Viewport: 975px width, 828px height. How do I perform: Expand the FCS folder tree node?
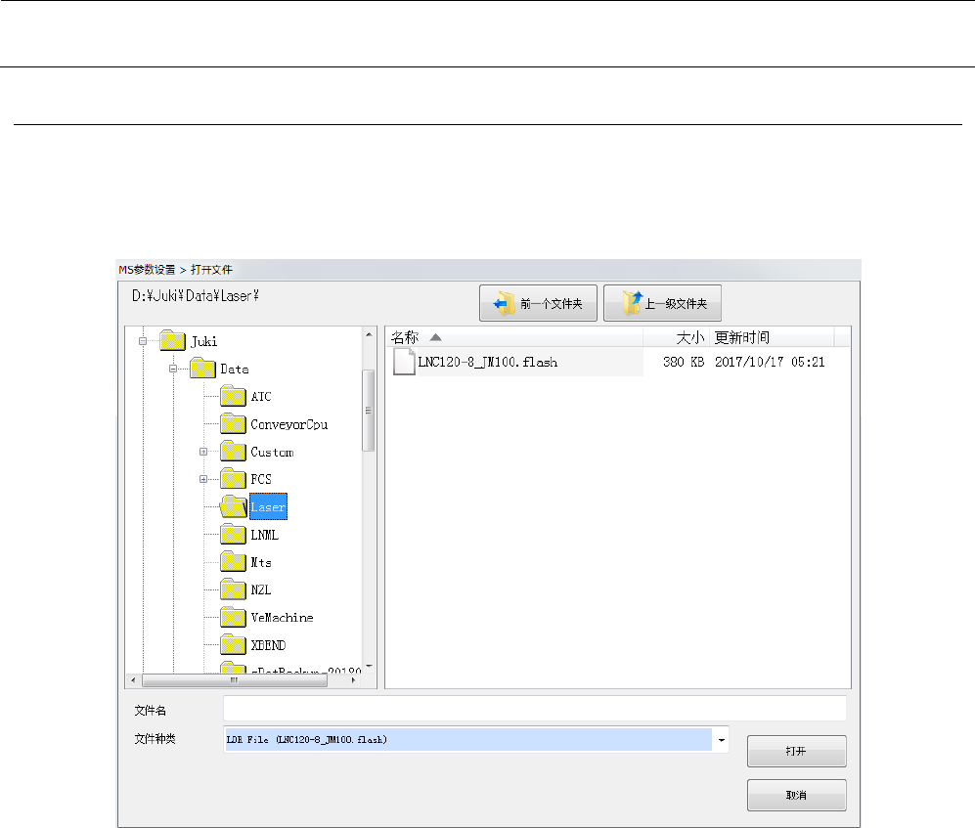tap(203, 479)
